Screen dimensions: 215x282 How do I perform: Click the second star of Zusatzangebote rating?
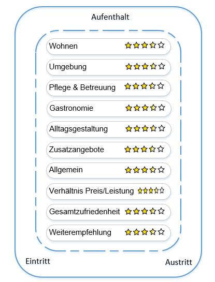[136, 149]
